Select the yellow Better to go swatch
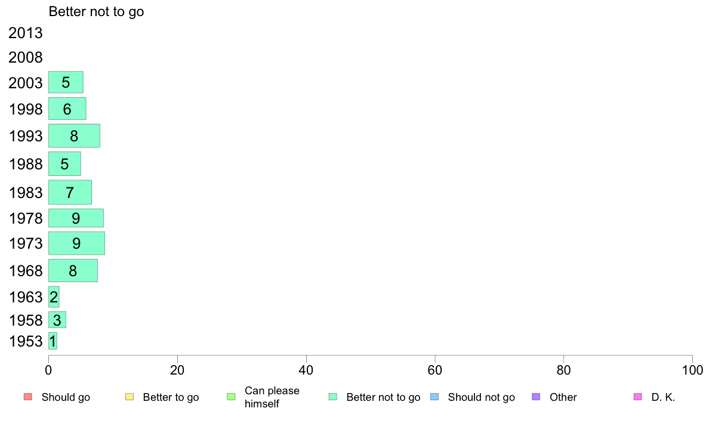 [x=130, y=397]
